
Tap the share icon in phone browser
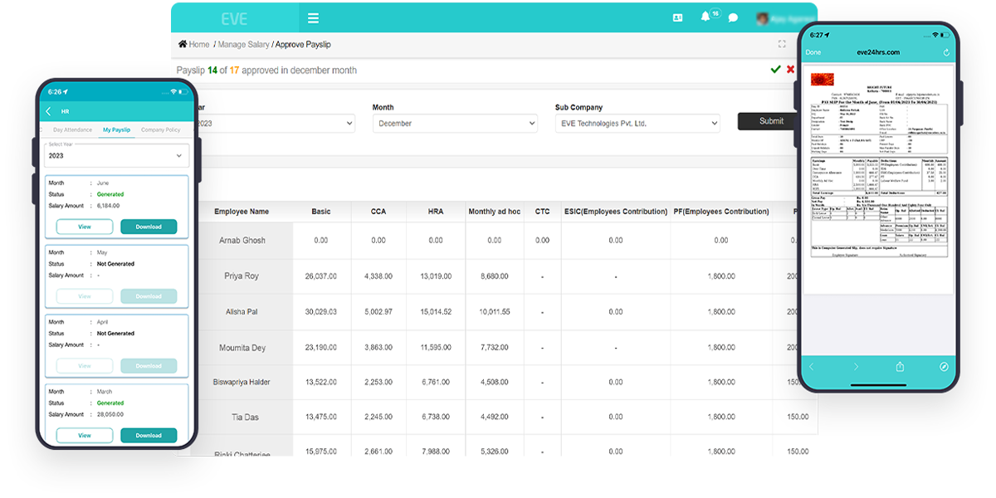(900, 367)
